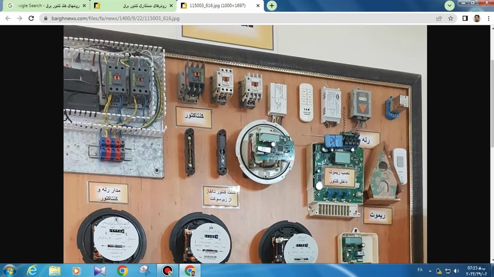Open Chrome side panel
This screenshot has width=494, height=277.
tap(465, 18)
